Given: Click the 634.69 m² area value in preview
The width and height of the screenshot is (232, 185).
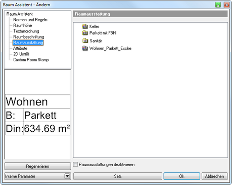Looking at the screenshot, I should coord(47,129).
